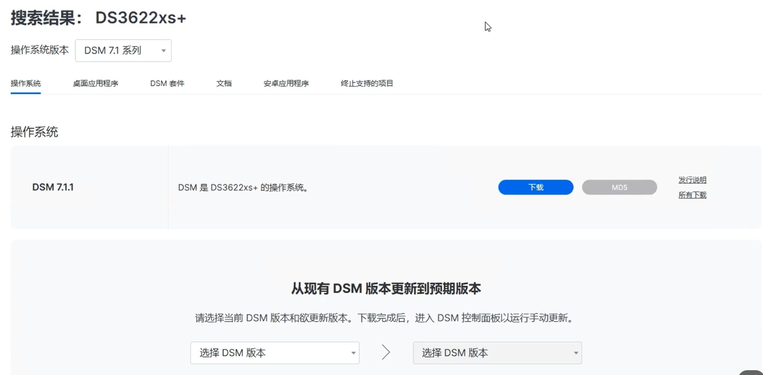Screen dimensions: 763x375
Task: Click the DSM 是 DS3622xs+ 的操作系统 description
Action: [x=243, y=187]
